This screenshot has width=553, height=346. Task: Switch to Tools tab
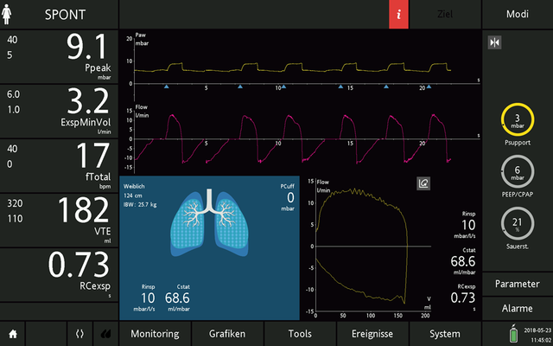point(300,334)
